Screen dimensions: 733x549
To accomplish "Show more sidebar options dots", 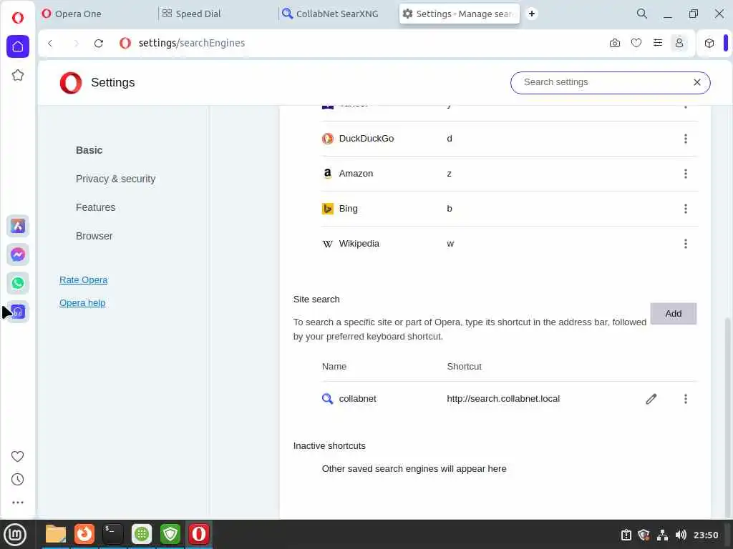I will tap(17, 503).
